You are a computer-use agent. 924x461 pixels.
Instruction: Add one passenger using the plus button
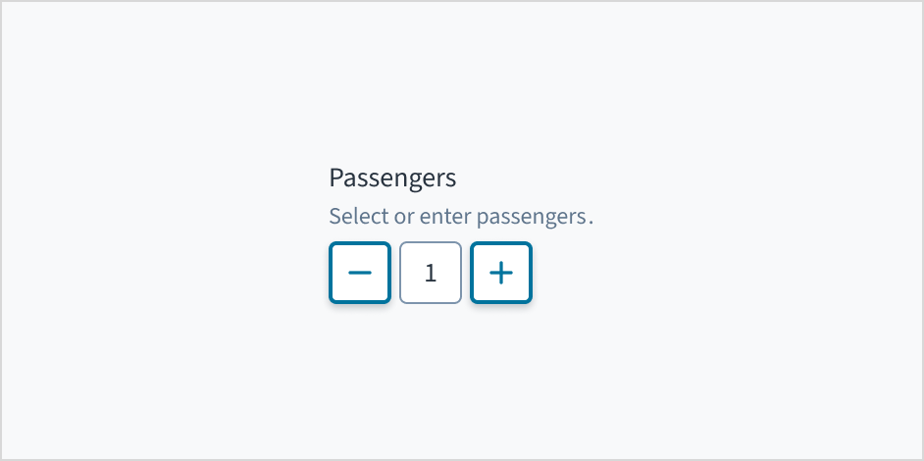coord(501,273)
